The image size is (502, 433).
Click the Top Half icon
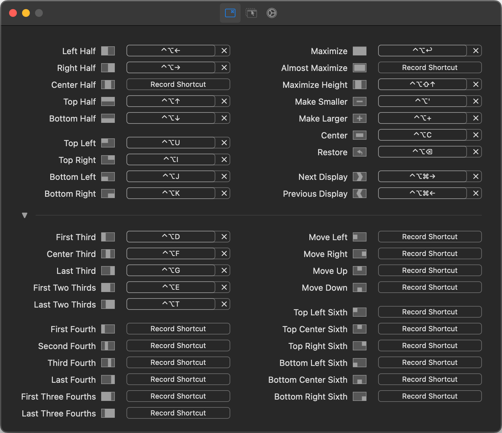tap(108, 101)
